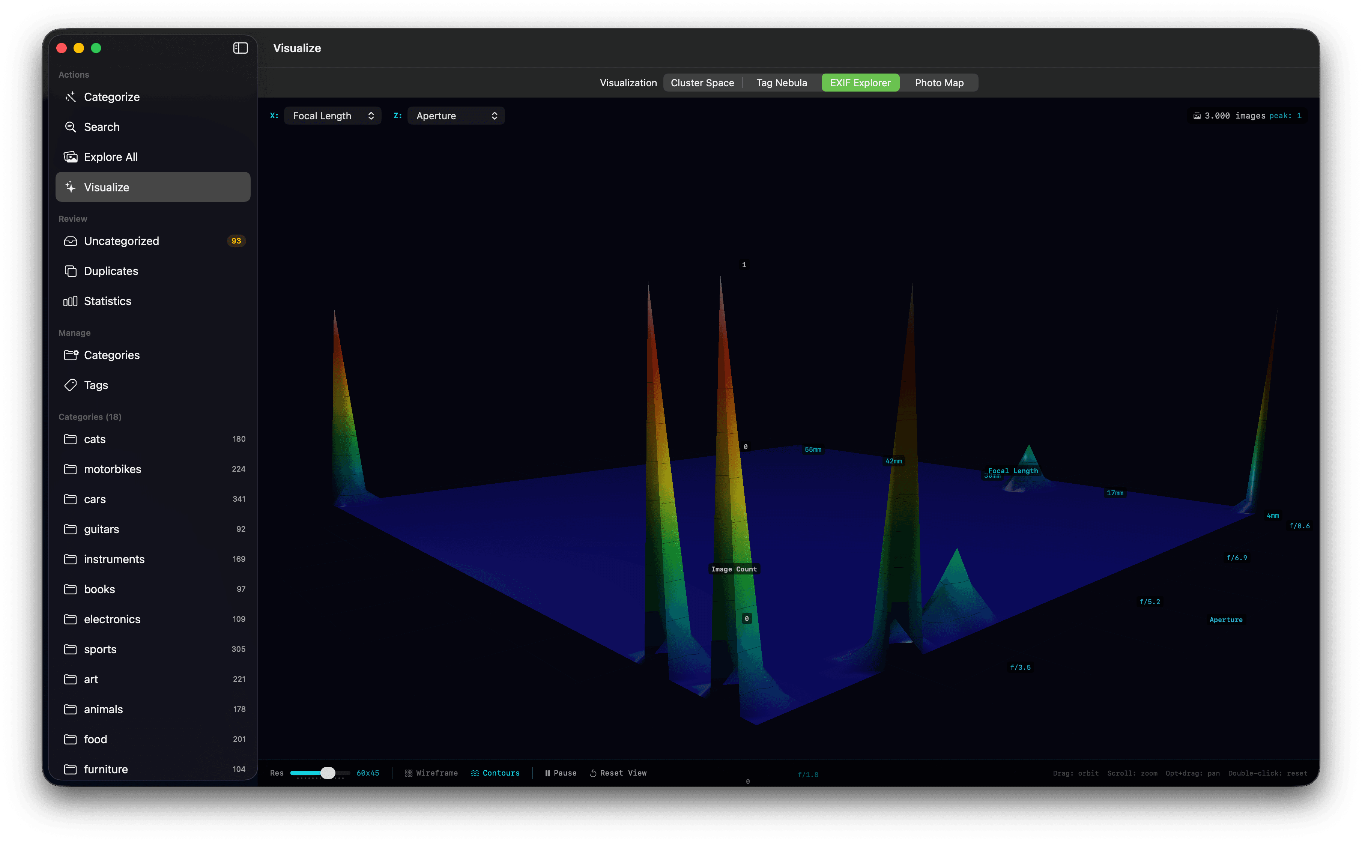Click the f/6.9 aperture tick label
The image size is (1362, 842).
(x=1237, y=558)
